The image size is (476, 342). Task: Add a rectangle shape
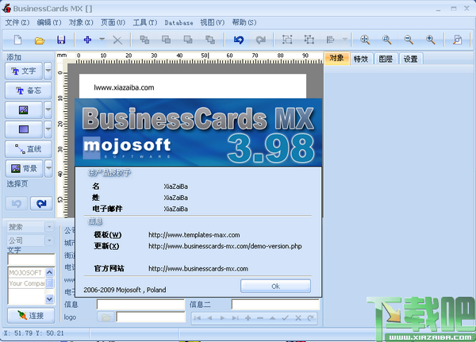[24, 129]
